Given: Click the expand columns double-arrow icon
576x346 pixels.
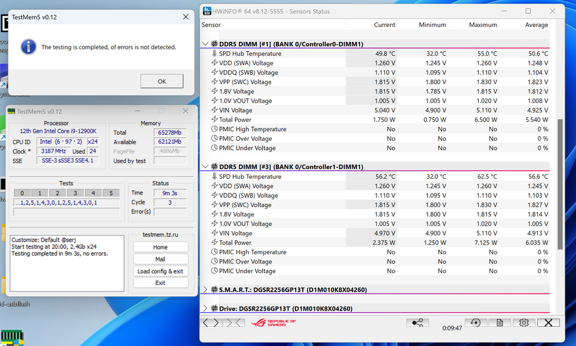Looking at the screenshot, I should coord(210,322).
